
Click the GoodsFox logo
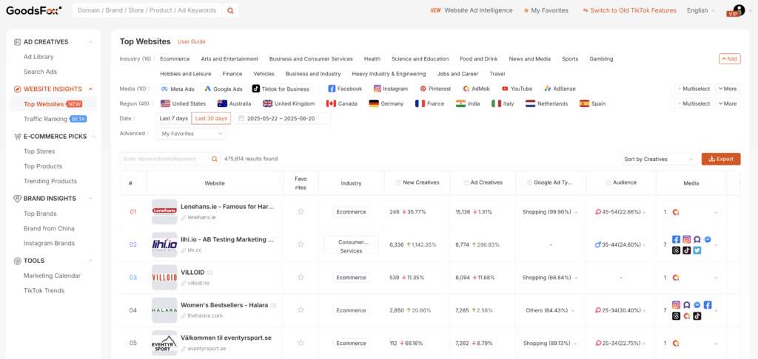[33, 10]
